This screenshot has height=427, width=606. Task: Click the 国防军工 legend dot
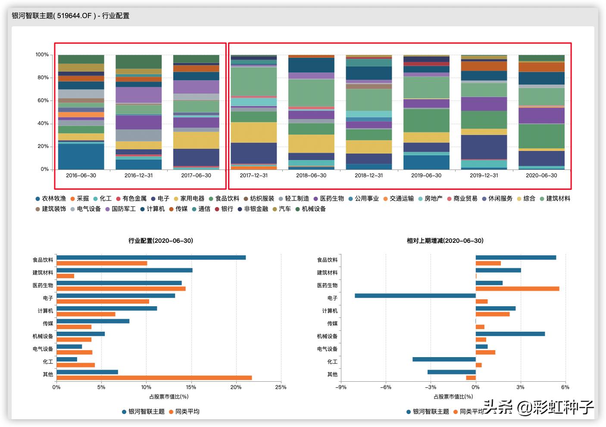(x=107, y=209)
